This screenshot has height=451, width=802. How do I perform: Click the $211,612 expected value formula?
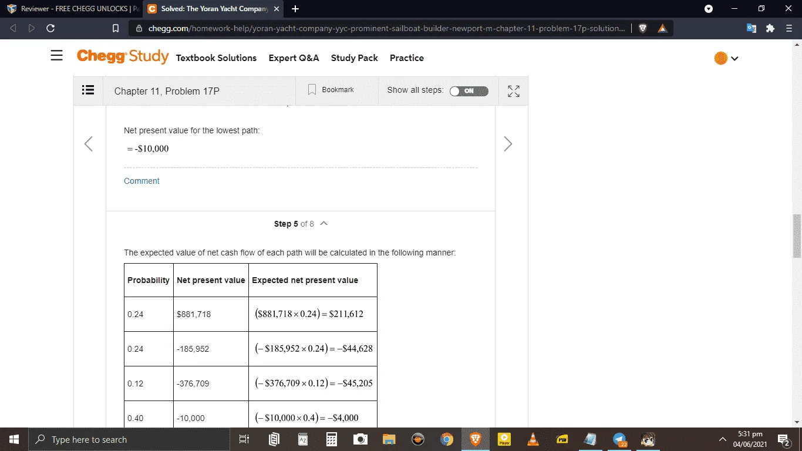coord(309,314)
